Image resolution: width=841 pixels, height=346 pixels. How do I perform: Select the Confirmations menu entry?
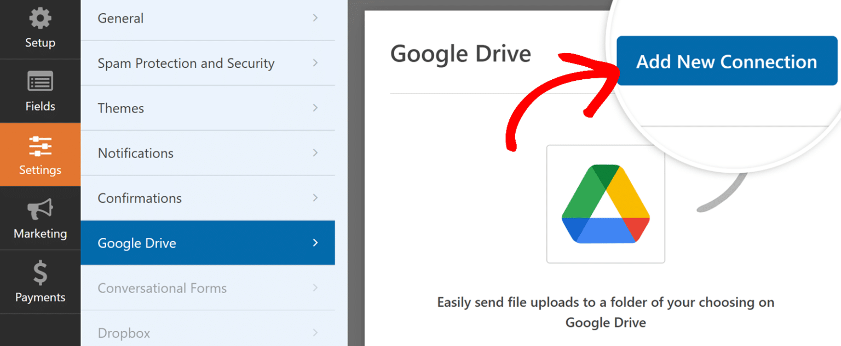(x=208, y=198)
